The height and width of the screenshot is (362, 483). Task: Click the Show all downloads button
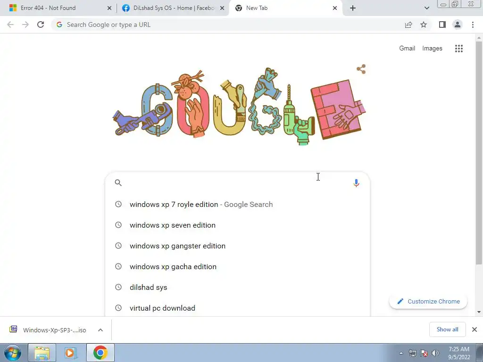(x=447, y=329)
